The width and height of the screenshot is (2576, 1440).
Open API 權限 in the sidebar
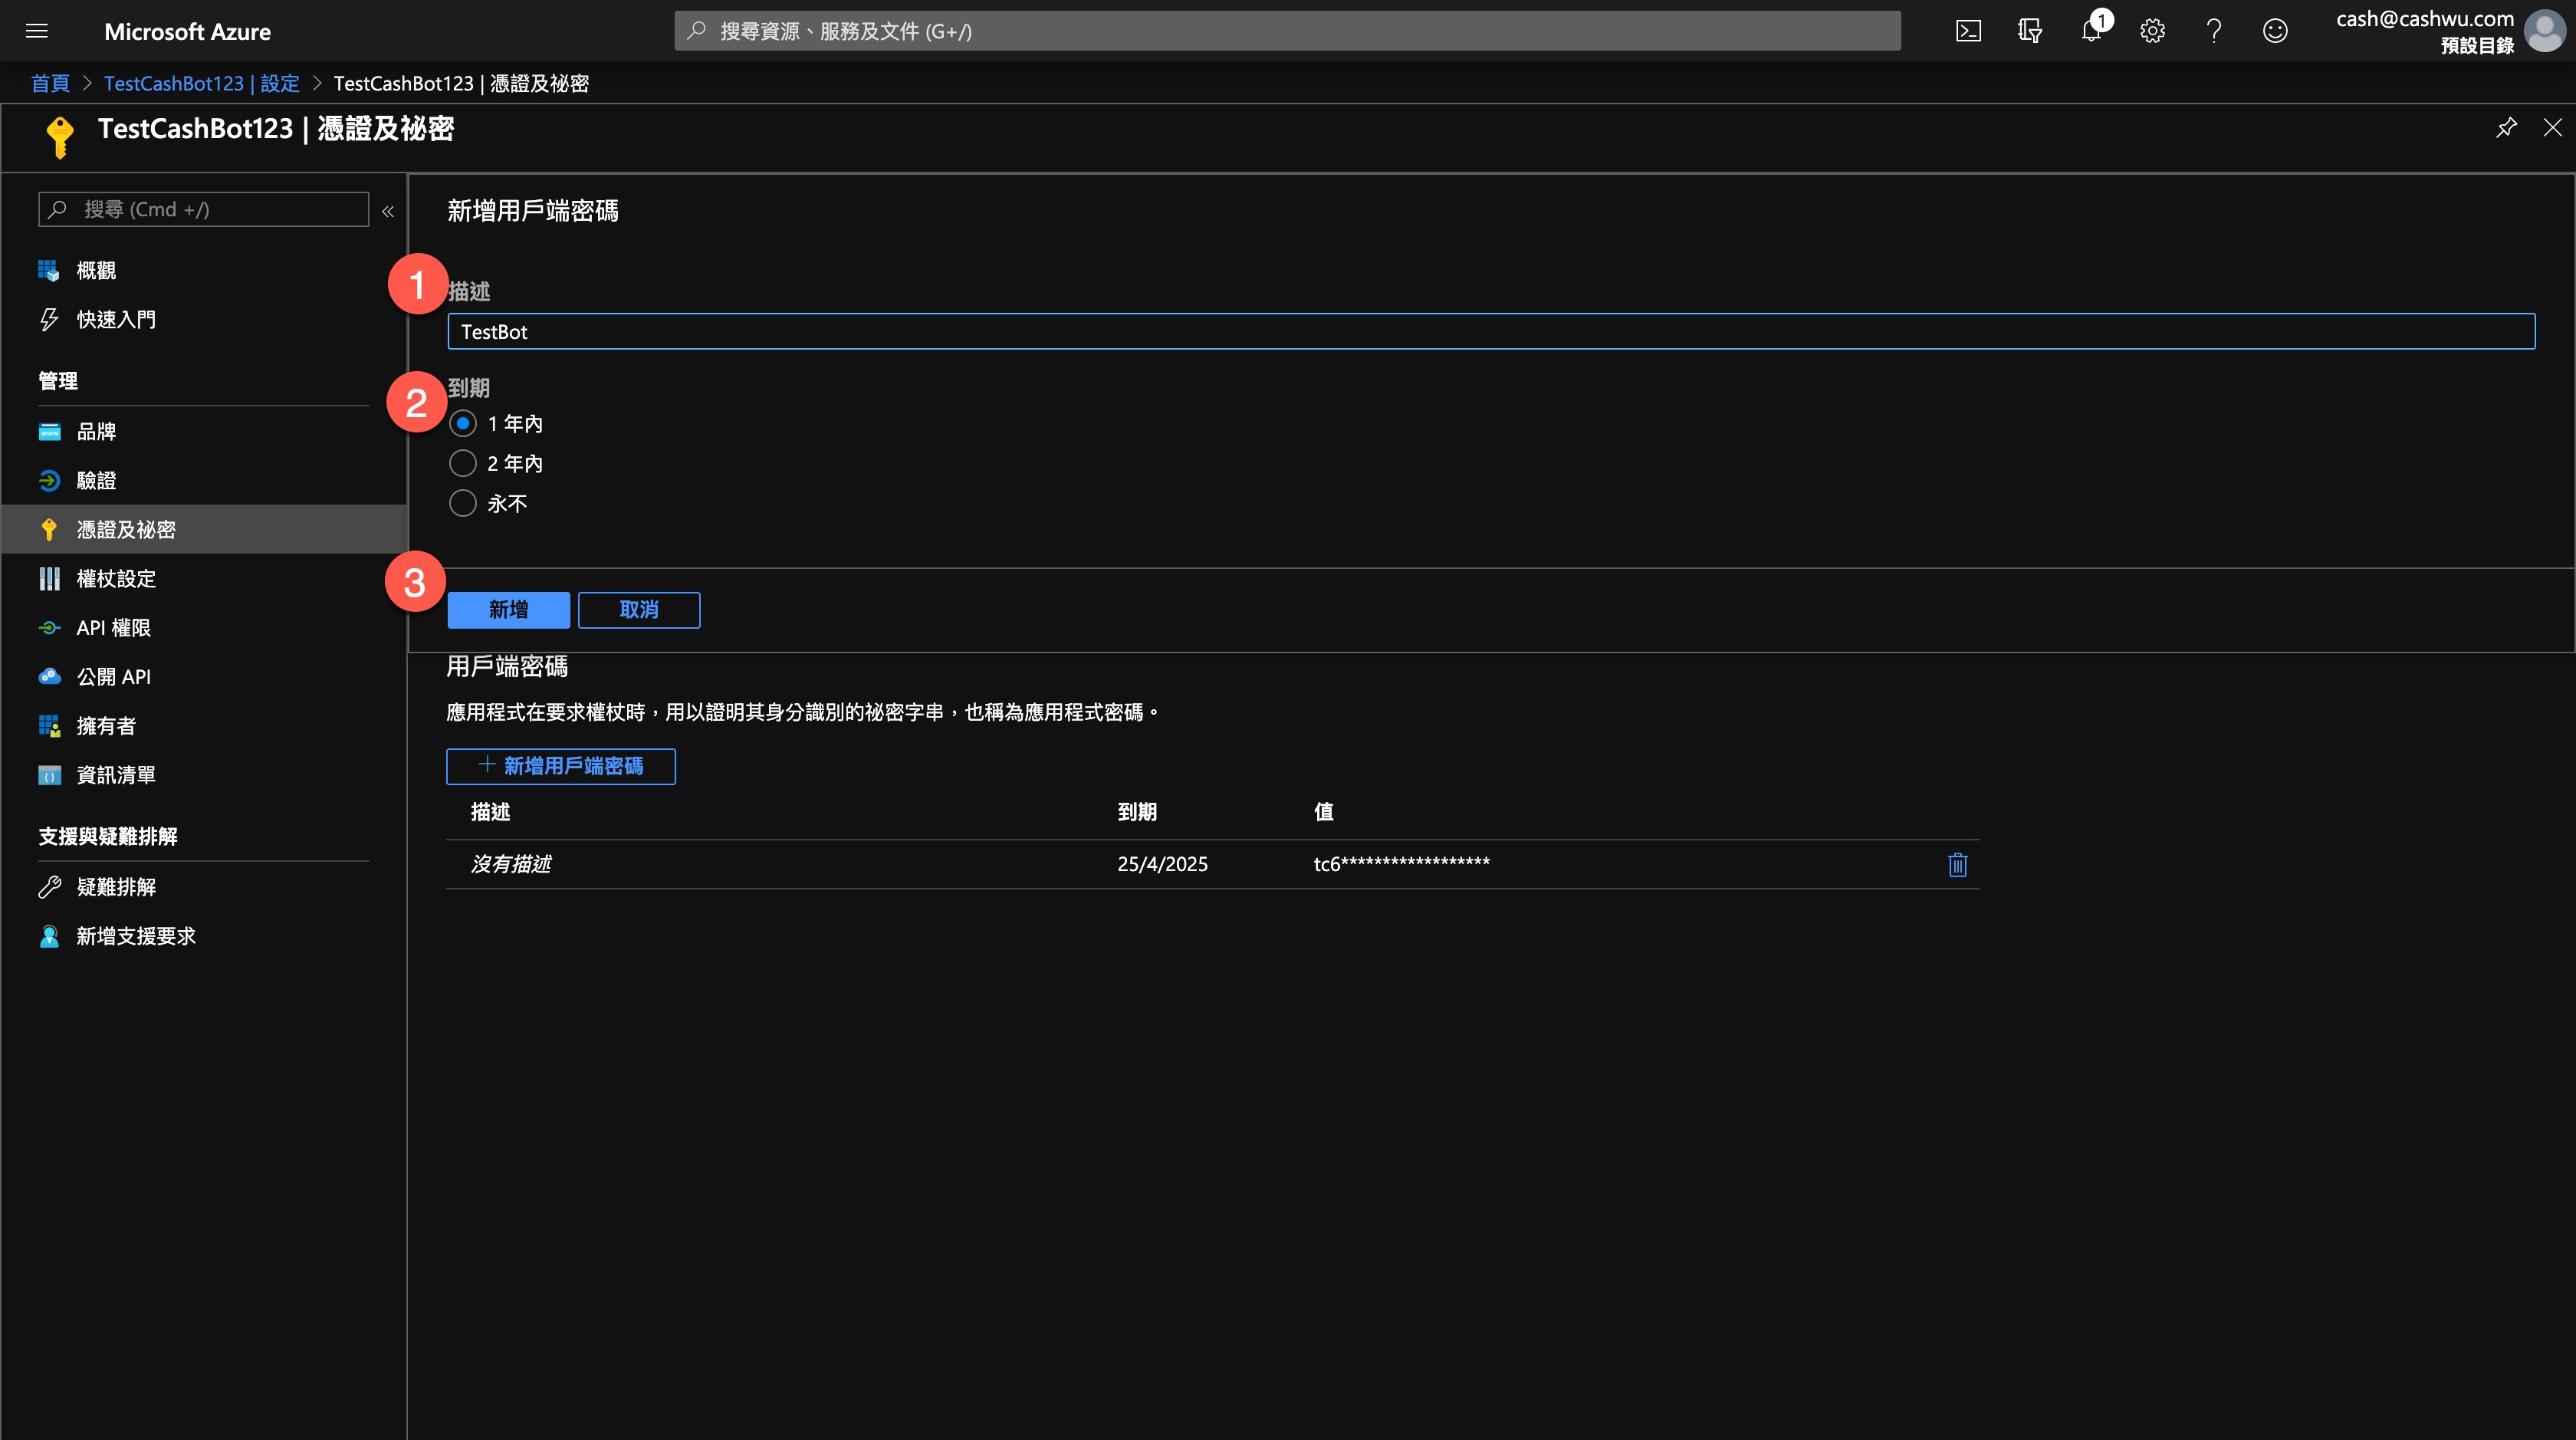[x=113, y=628]
